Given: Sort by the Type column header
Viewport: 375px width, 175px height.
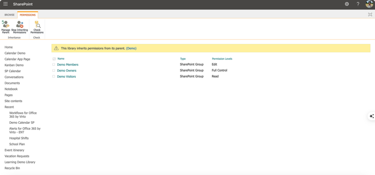Looking at the screenshot, I should 183,59.
